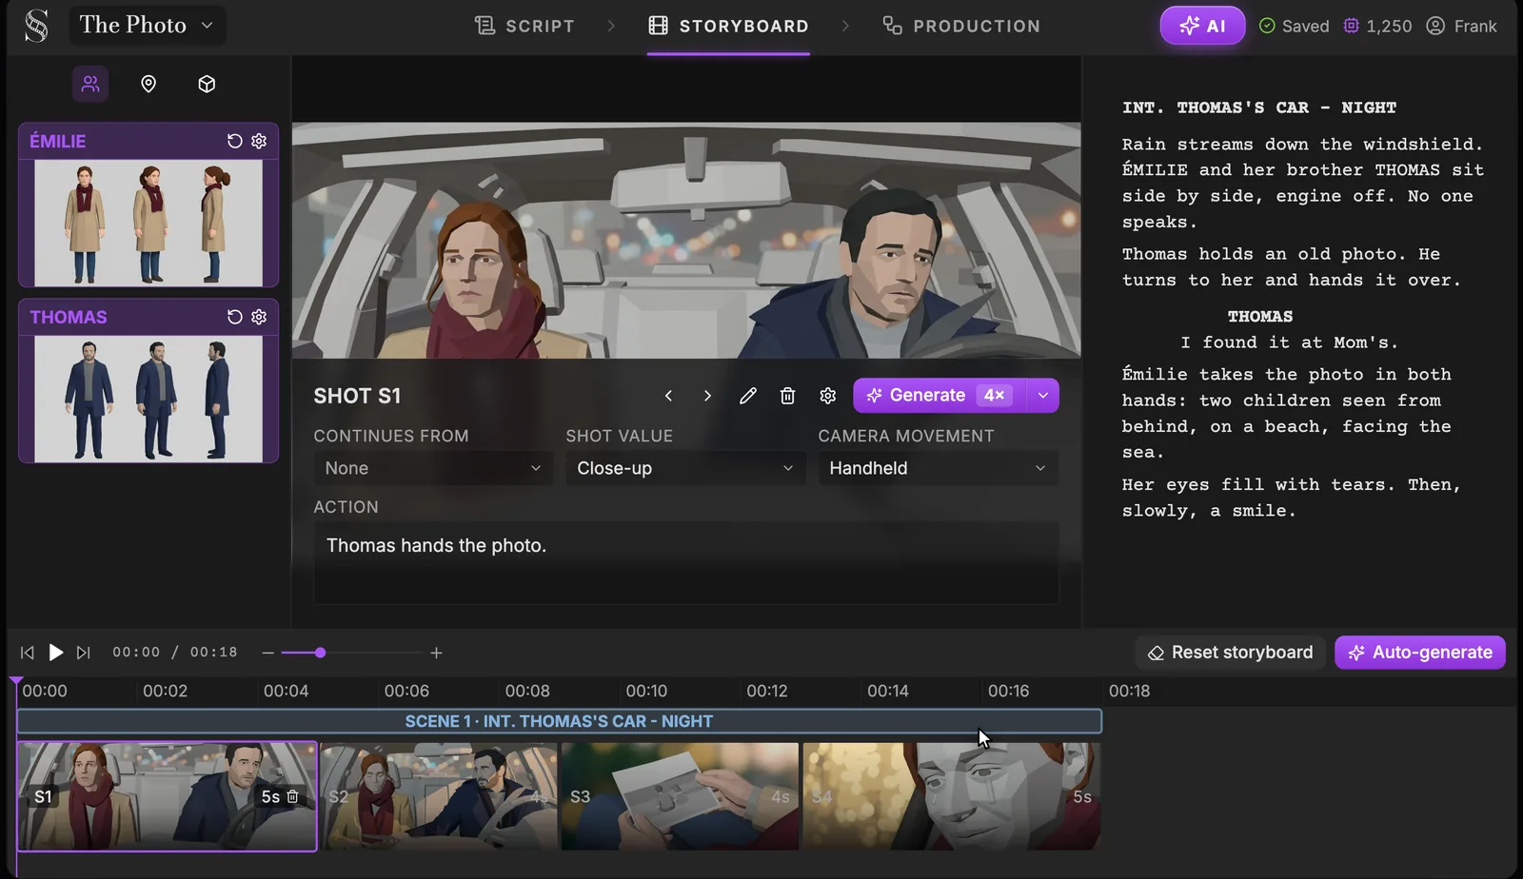Open shot S1 settings gear
The width and height of the screenshot is (1523, 879).
[x=828, y=396]
